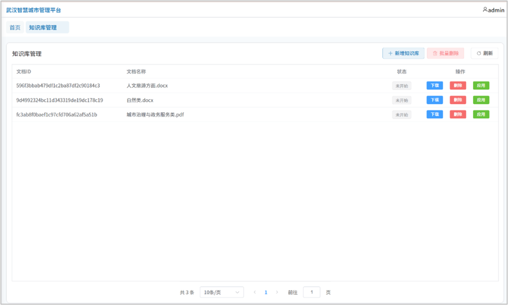Image resolution: width=508 pixels, height=305 pixels.
Task: Delete the 自然类.docx document
Action: click(x=458, y=100)
